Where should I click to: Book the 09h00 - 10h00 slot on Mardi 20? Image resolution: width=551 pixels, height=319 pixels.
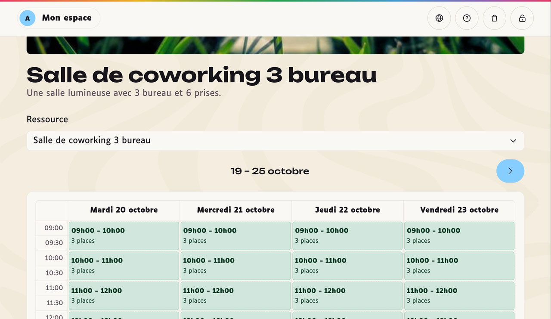[124, 235]
